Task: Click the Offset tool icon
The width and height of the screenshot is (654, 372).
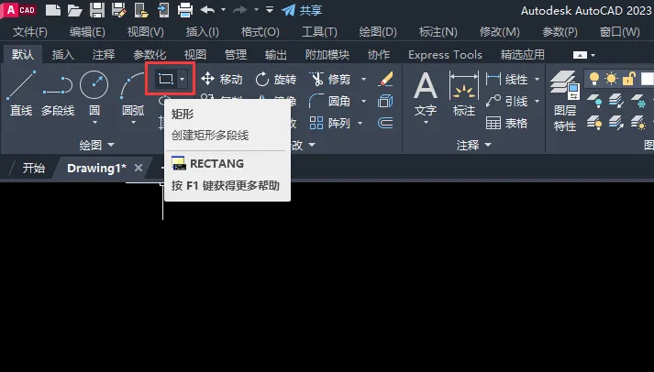Action: click(x=385, y=123)
